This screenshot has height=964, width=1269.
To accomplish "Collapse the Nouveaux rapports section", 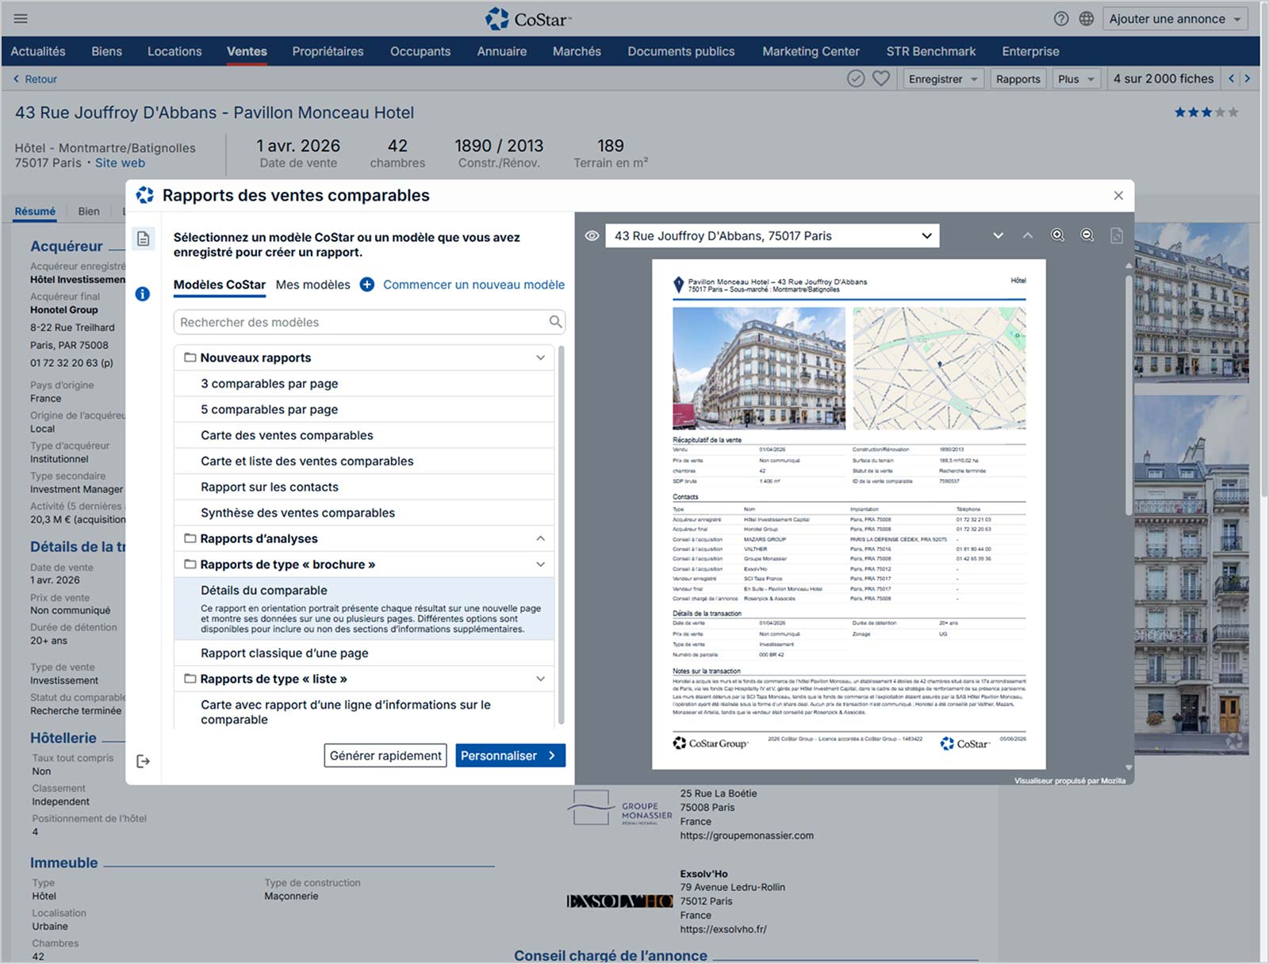I will tap(541, 358).
